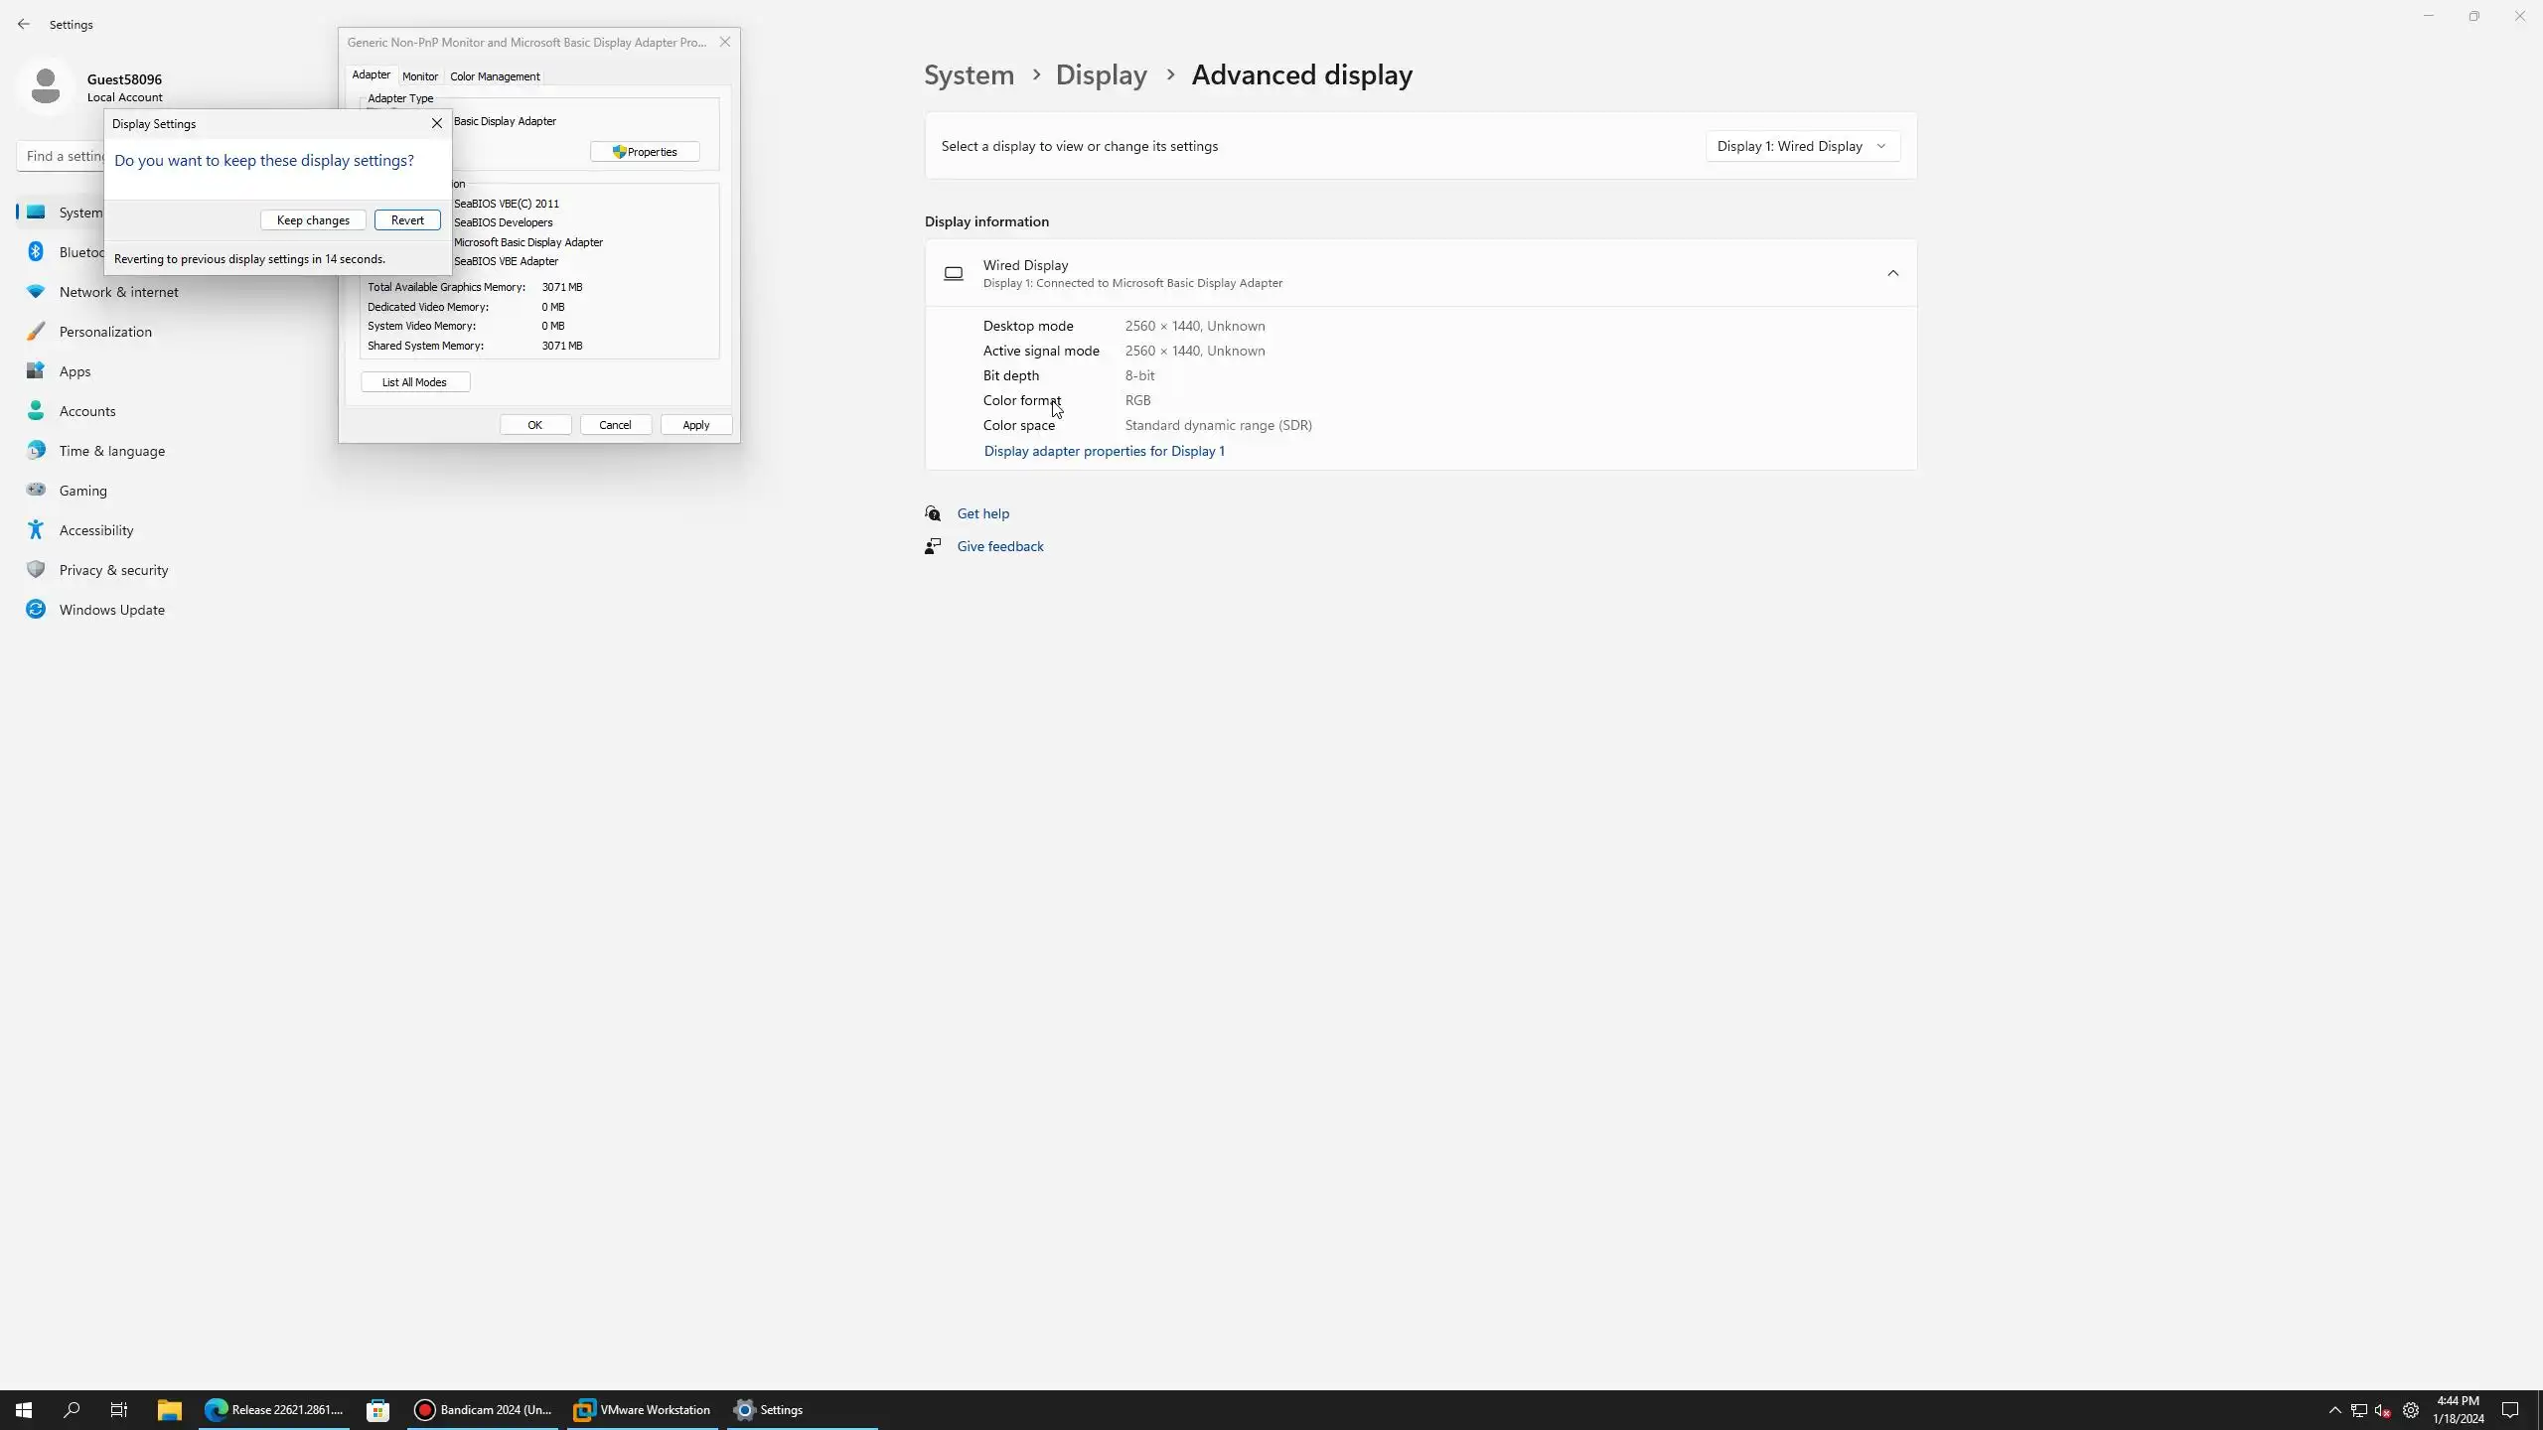Go to Accessibility settings
Image resolution: width=2543 pixels, height=1430 pixels.
tap(95, 530)
